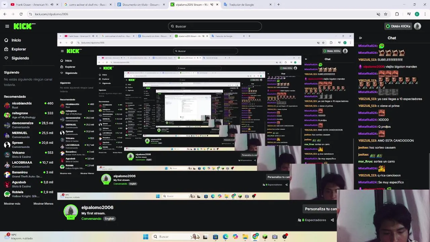Click the English language tag

(110, 219)
